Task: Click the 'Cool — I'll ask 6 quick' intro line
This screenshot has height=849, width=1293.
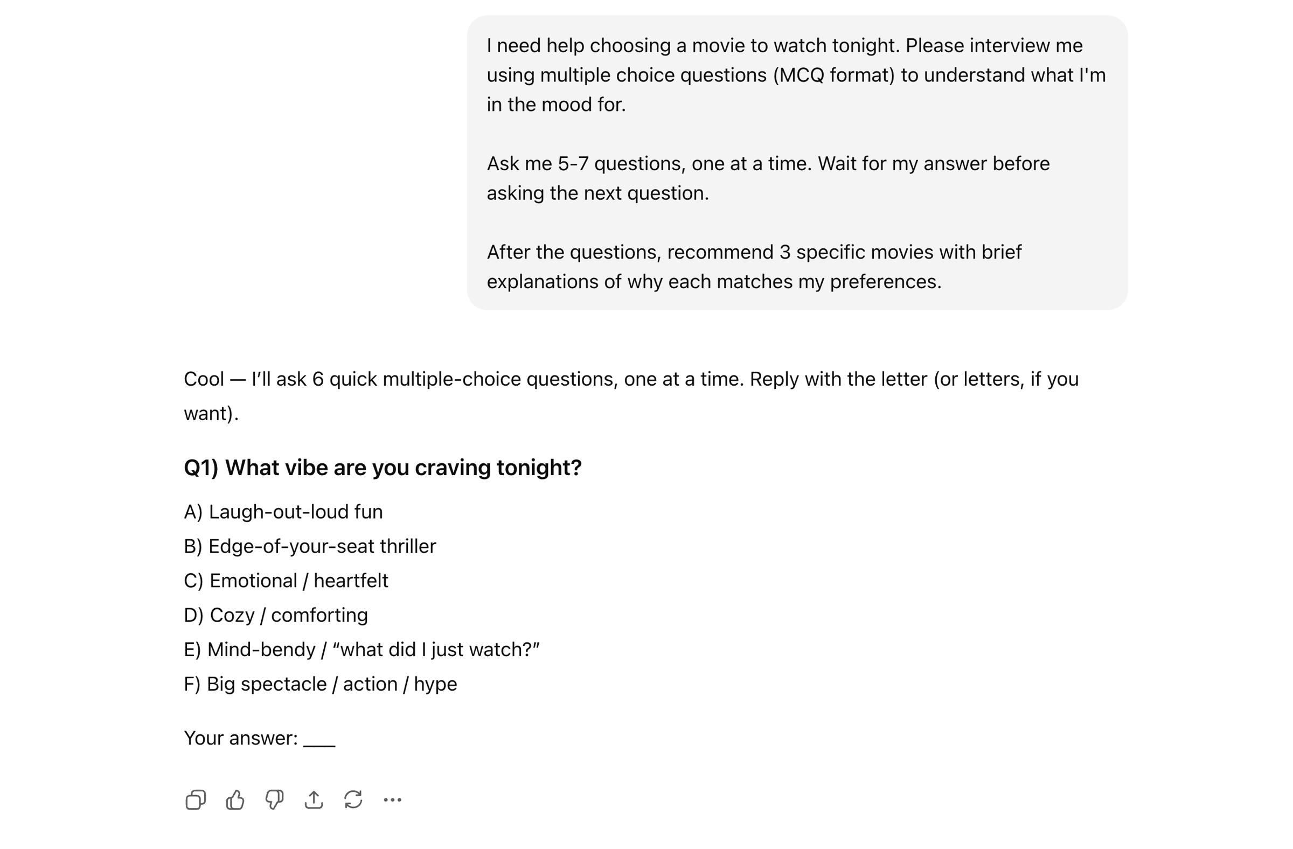Action: click(631, 379)
